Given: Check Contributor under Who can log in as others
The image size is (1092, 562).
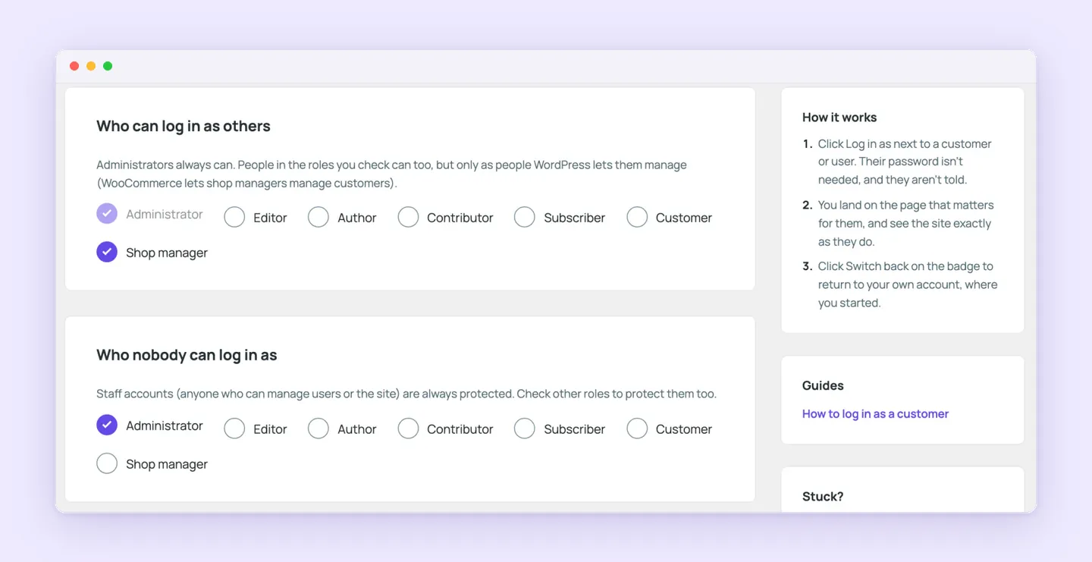Looking at the screenshot, I should tap(408, 217).
